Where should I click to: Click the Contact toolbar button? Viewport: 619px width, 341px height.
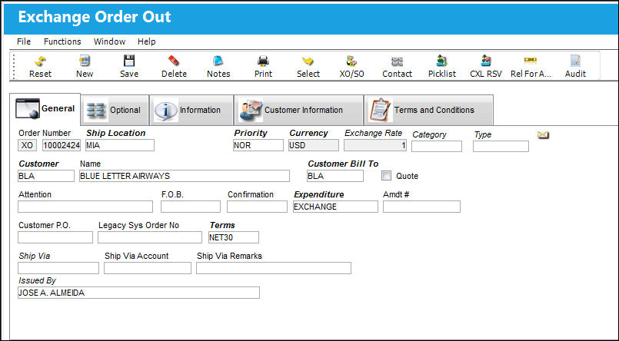coord(397,66)
